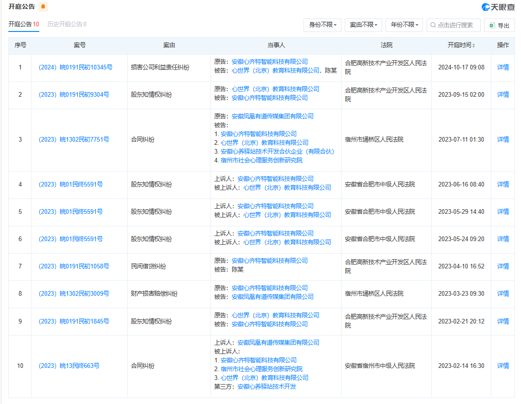521x404 pixels.
Task: View 详情 for row 2
Action: [503, 95]
